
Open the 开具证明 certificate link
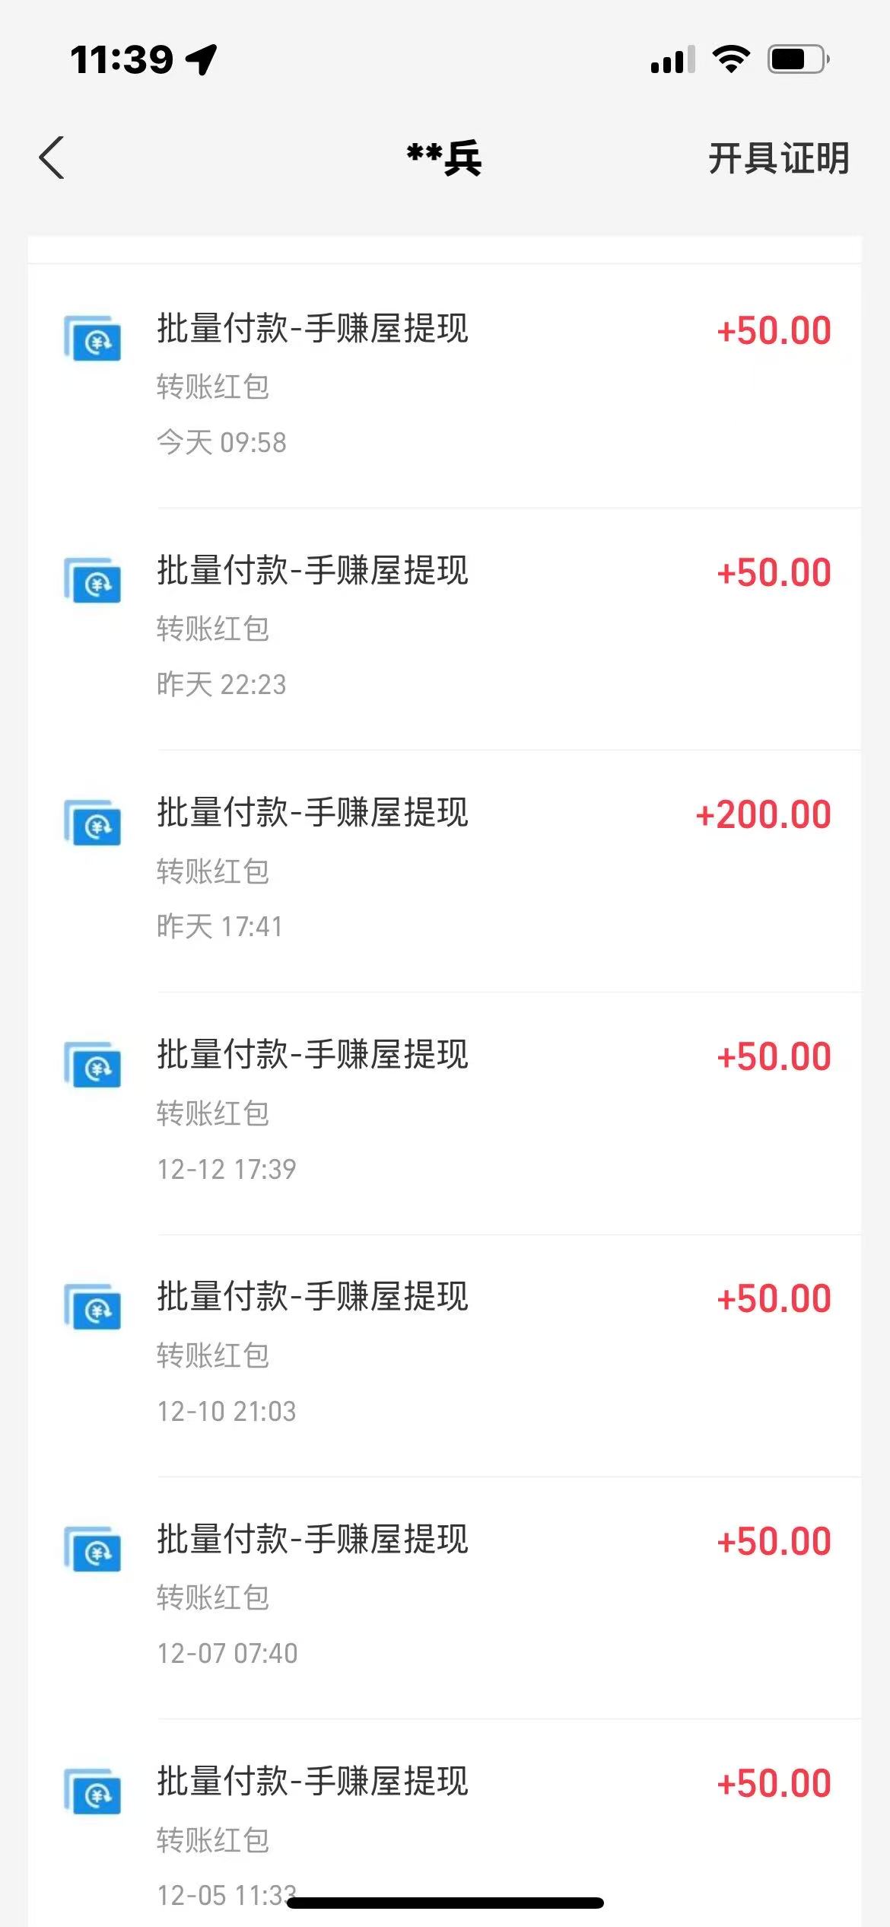778,158
